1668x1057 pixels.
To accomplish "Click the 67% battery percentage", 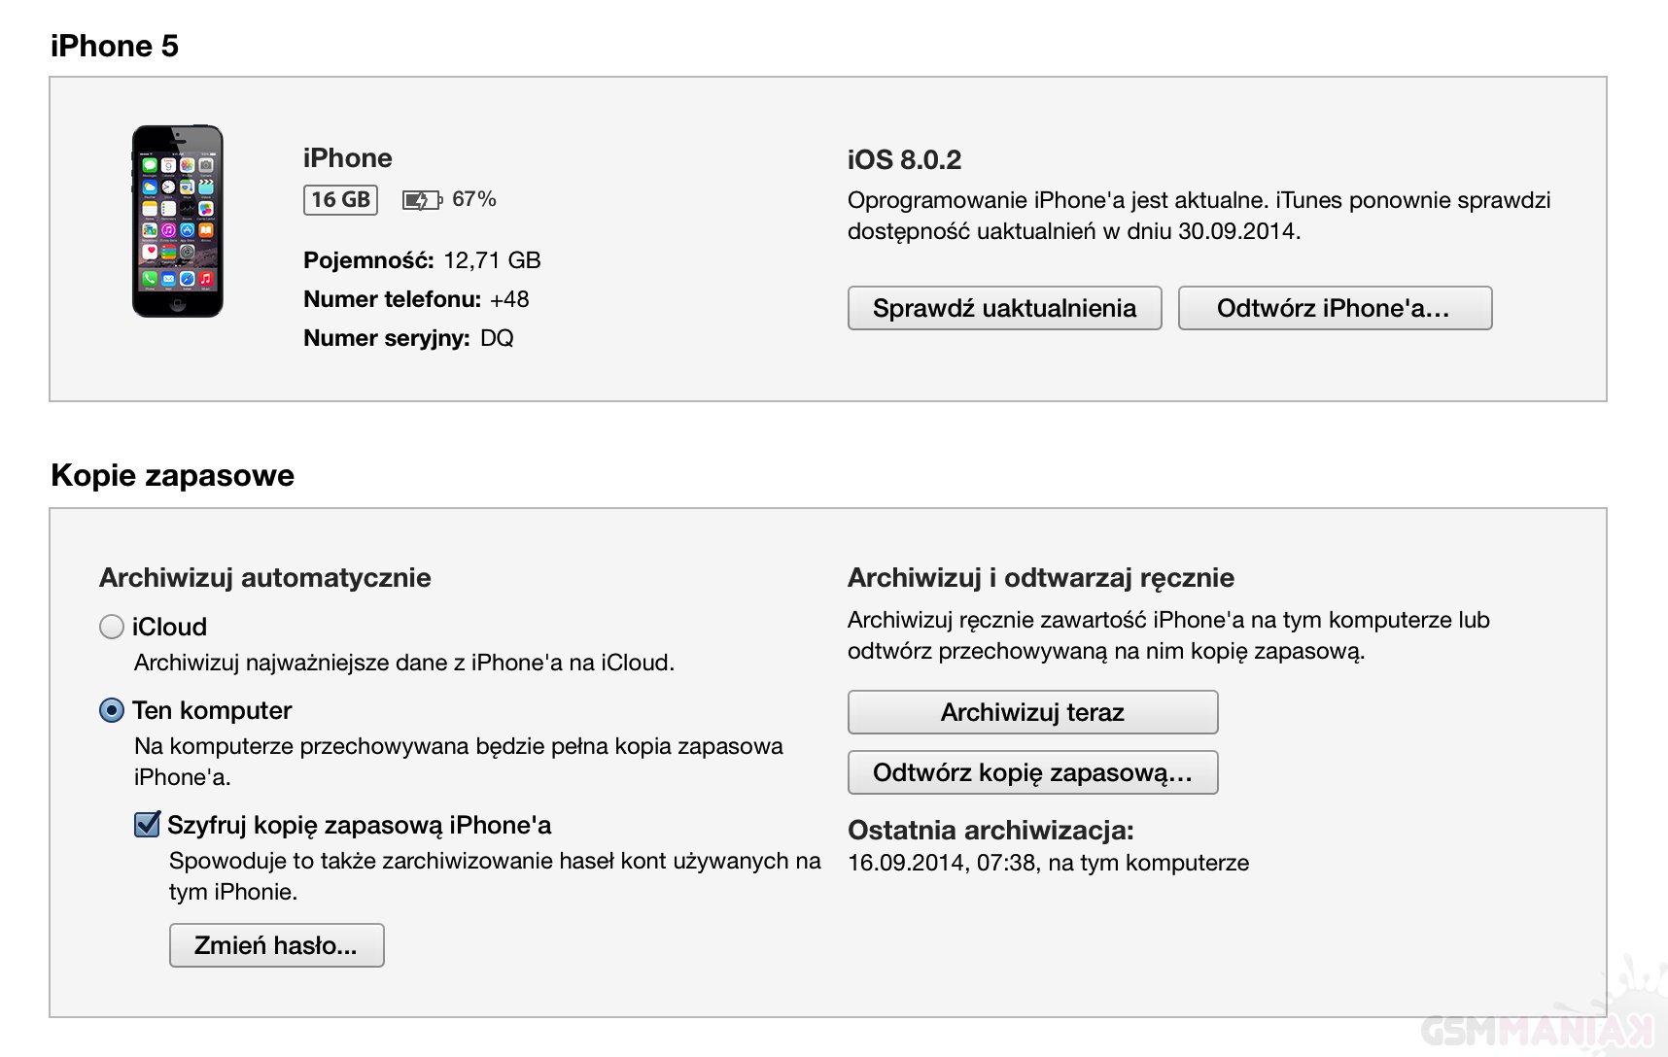I will point(474,199).
